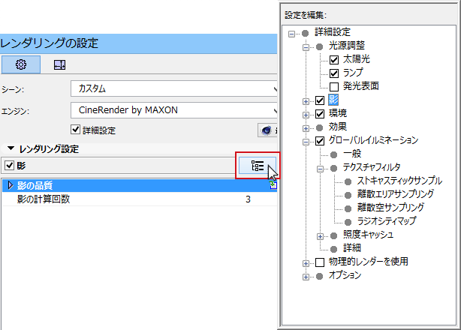Screen dimensions: 461x330
Task: Collapse the 光源調整 tree node
Action: (x=306, y=47)
